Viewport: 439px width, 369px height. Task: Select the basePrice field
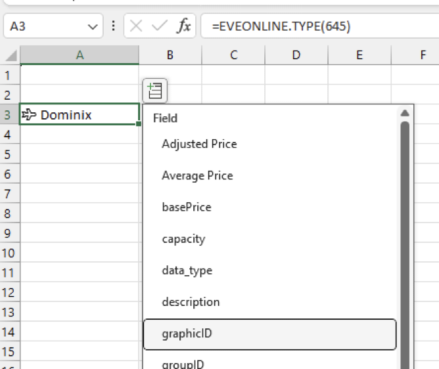coord(270,207)
